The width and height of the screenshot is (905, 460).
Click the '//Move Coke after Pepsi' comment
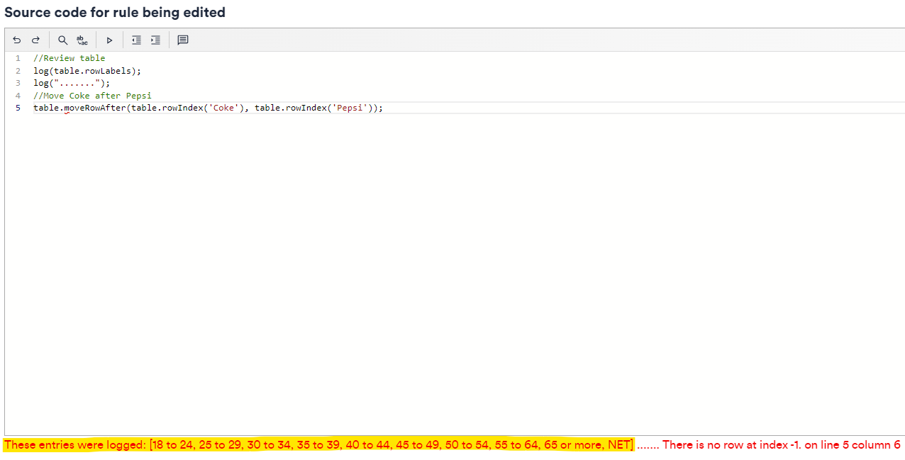point(92,96)
